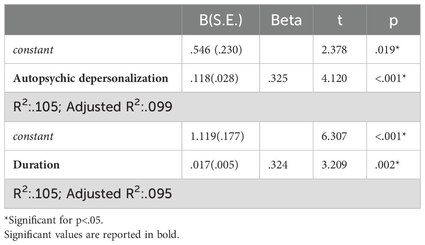Click the Adjusted R² .099 summary row

click(x=212, y=107)
